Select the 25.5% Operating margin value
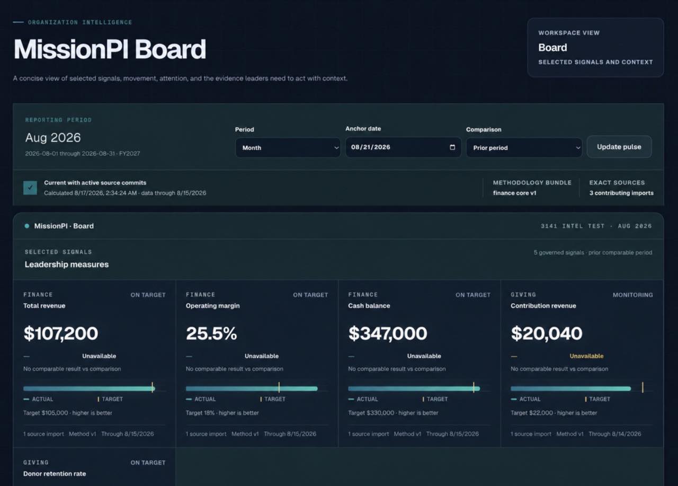This screenshot has height=486, width=678. [211, 333]
